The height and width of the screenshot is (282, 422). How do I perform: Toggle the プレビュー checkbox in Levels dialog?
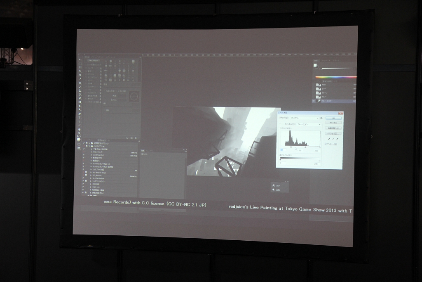tap(326, 144)
